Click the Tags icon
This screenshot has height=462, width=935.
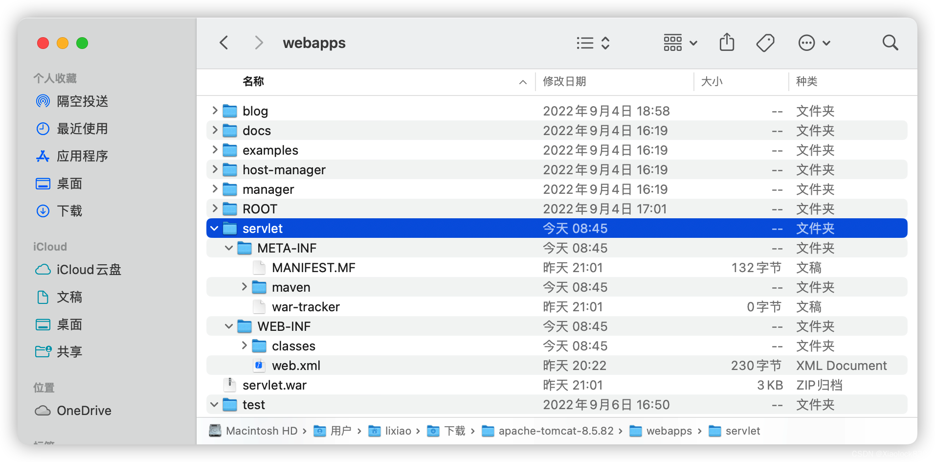[765, 43]
